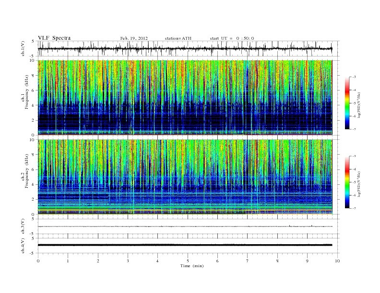380x293 pixels.
Task: Click the ch.1 voltage waveform trace
Action: pos(185,48)
